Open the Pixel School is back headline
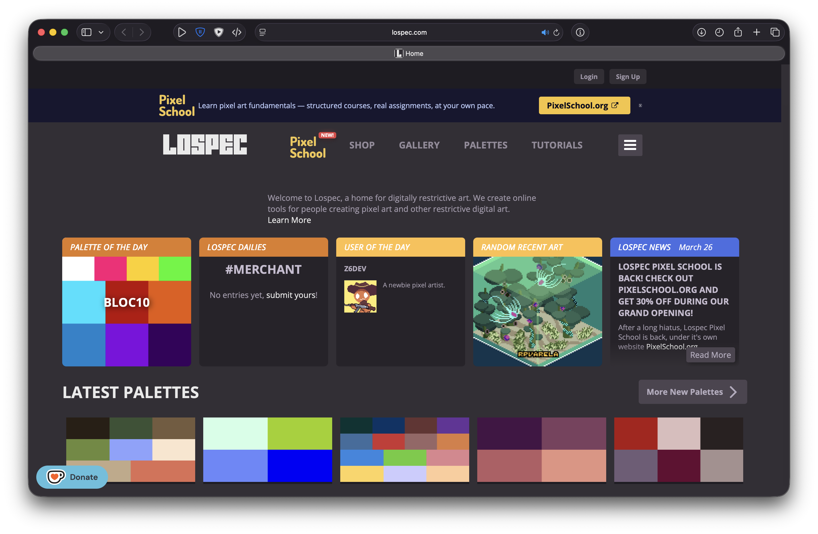Viewport: 818px width, 534px height. (674, 290)
